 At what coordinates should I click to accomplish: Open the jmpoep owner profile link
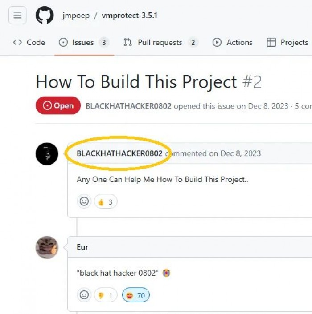[x=76, y=16]
